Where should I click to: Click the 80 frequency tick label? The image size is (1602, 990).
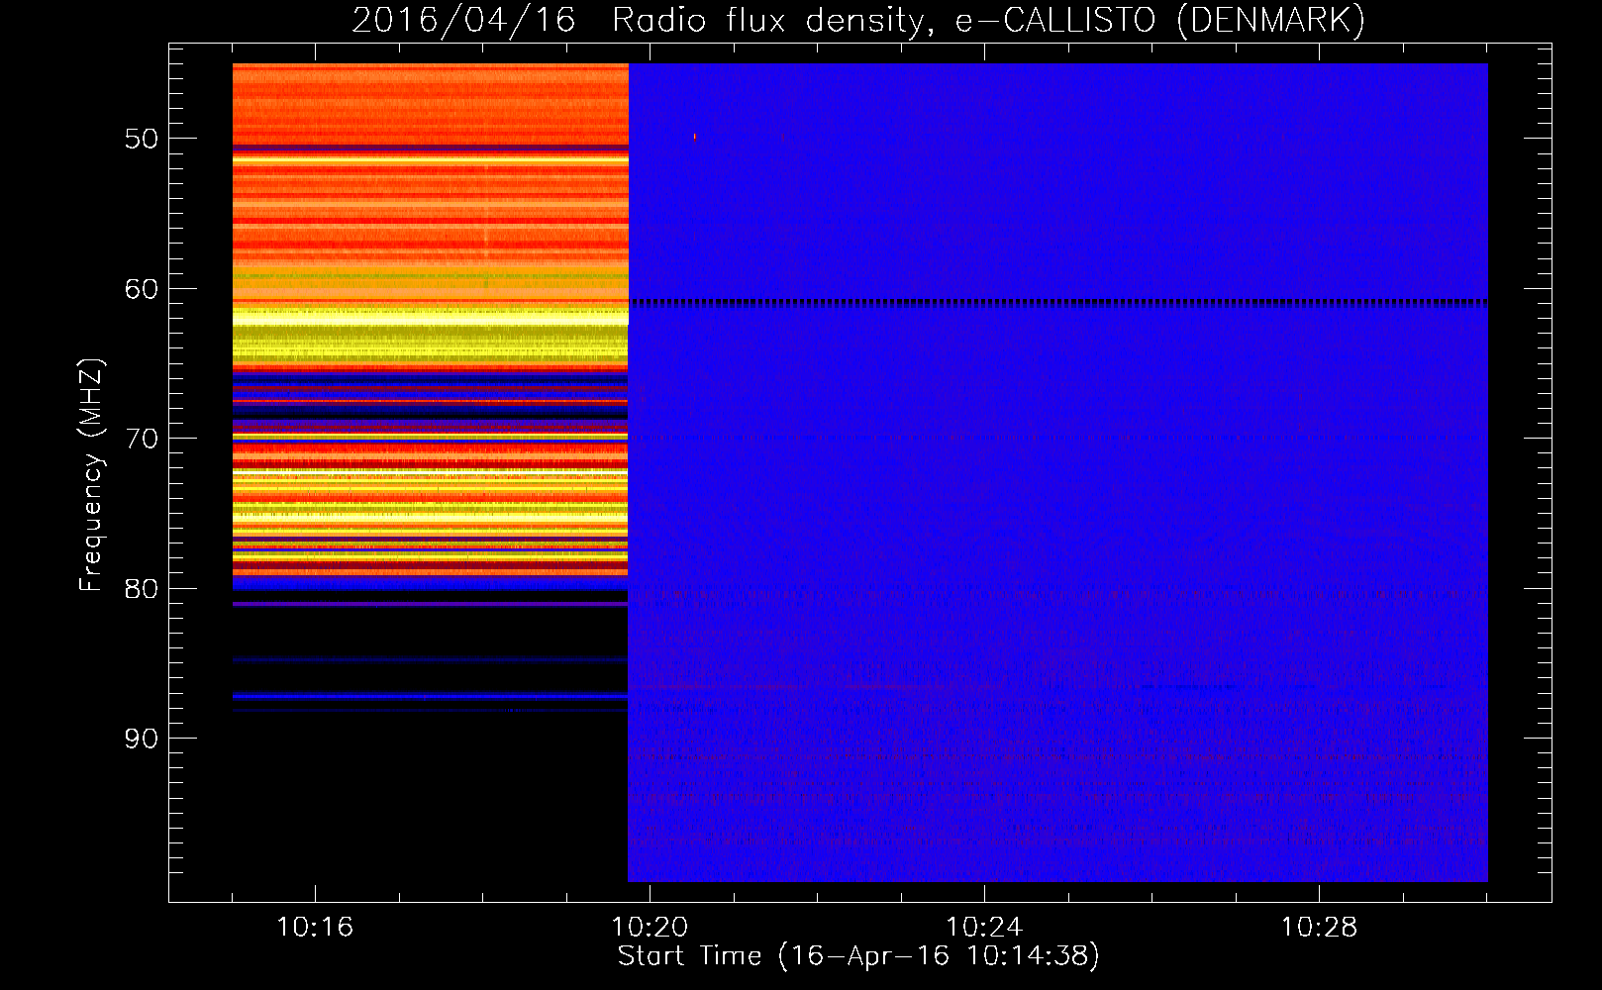[x=142, y=589]
